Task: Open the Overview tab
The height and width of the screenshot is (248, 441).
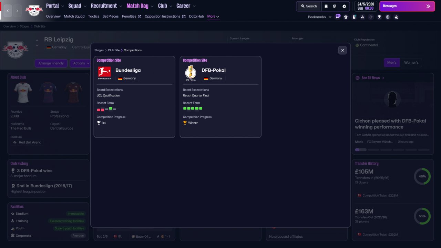Action: coord(53,17)
